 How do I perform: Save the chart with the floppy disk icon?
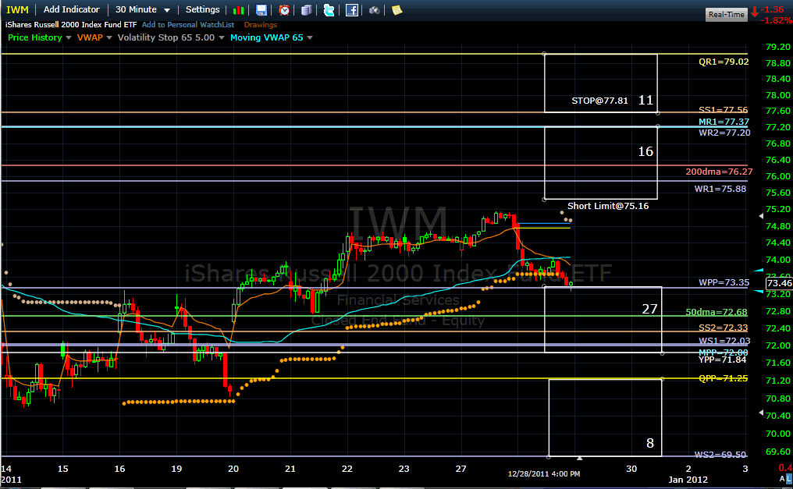click(261, 10)
